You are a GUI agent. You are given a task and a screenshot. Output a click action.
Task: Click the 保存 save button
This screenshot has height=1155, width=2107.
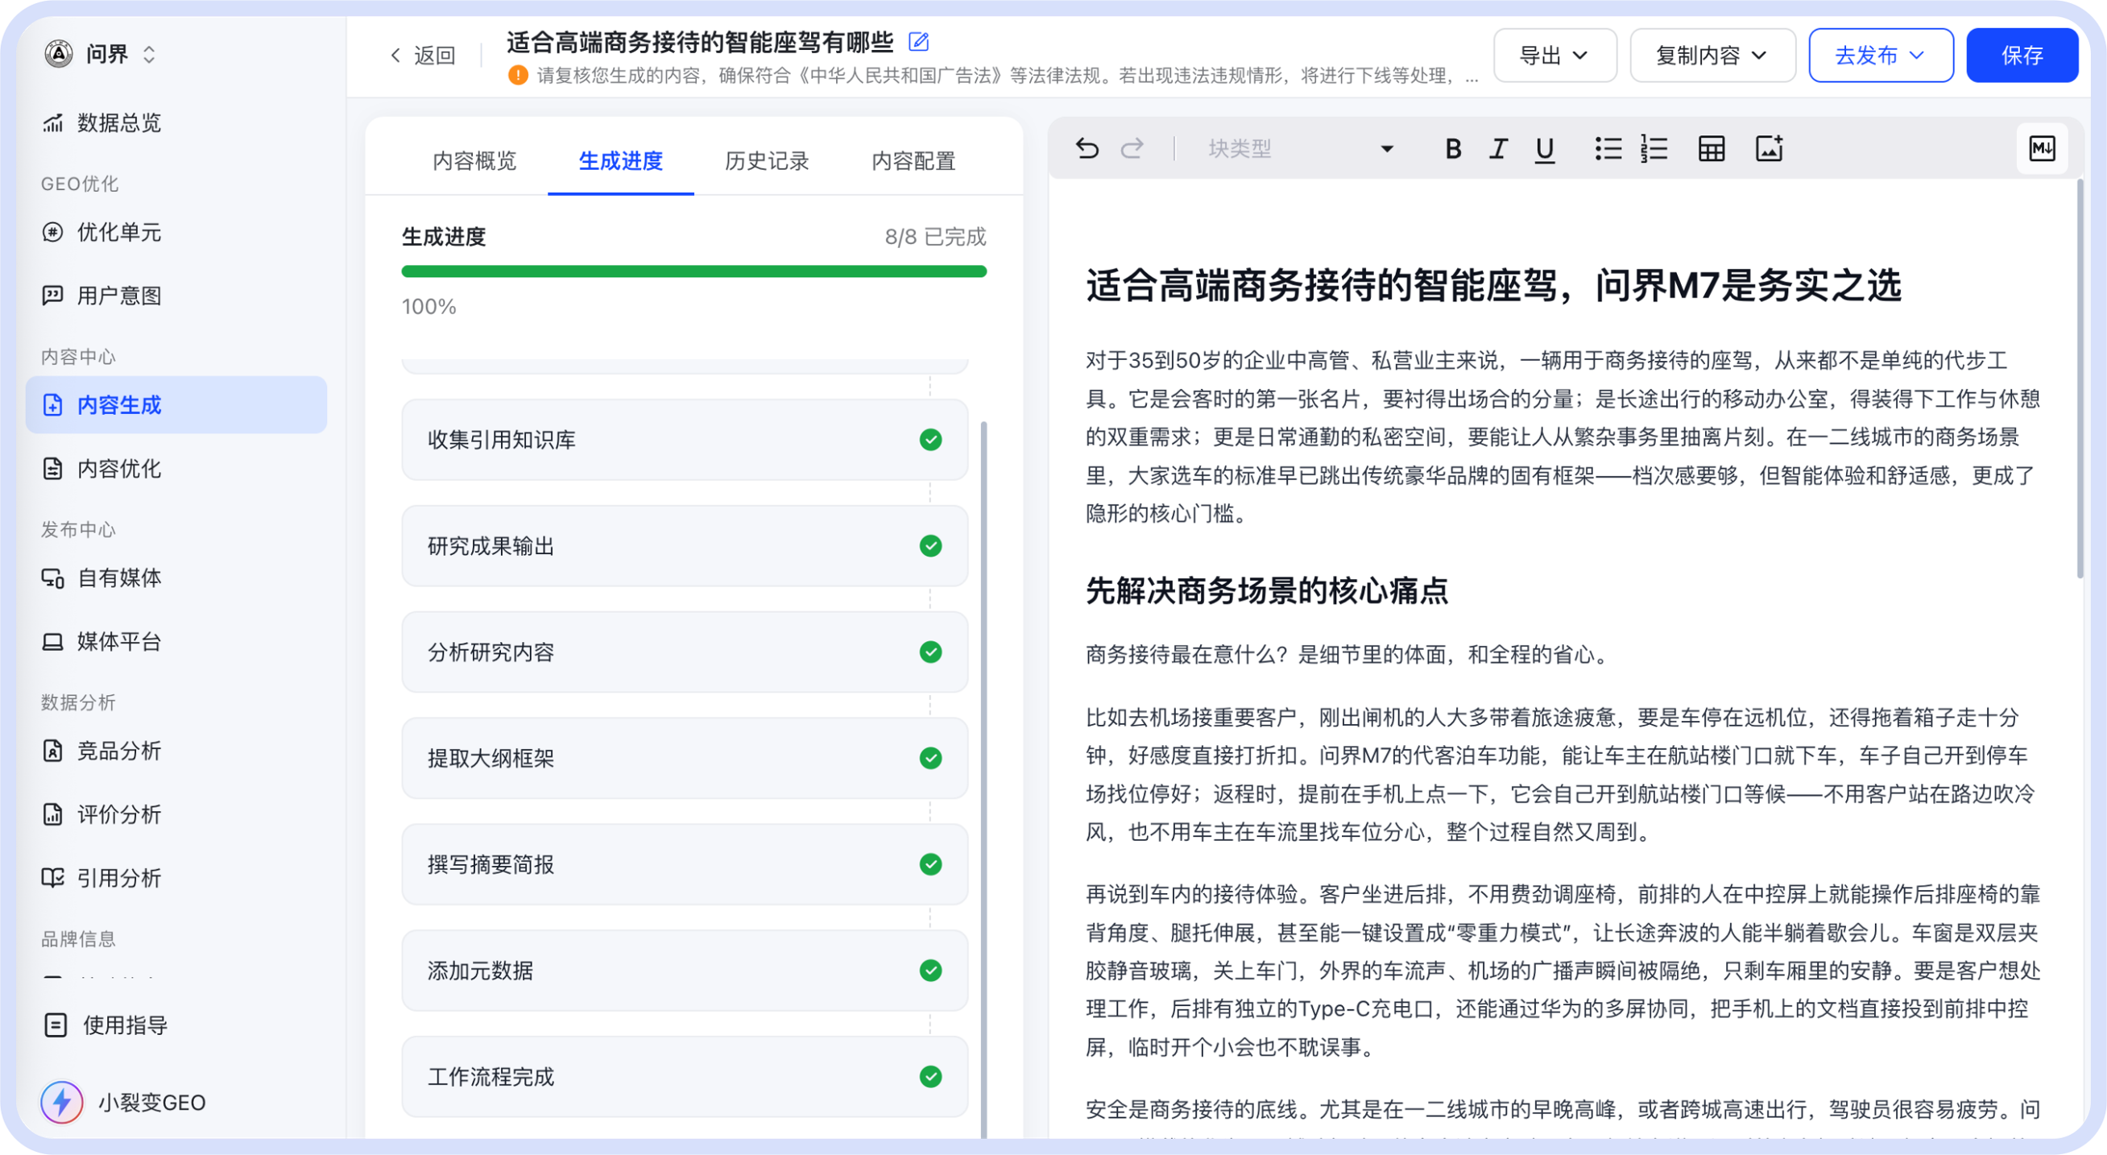pyautogui.click(x=2021, y=56)
